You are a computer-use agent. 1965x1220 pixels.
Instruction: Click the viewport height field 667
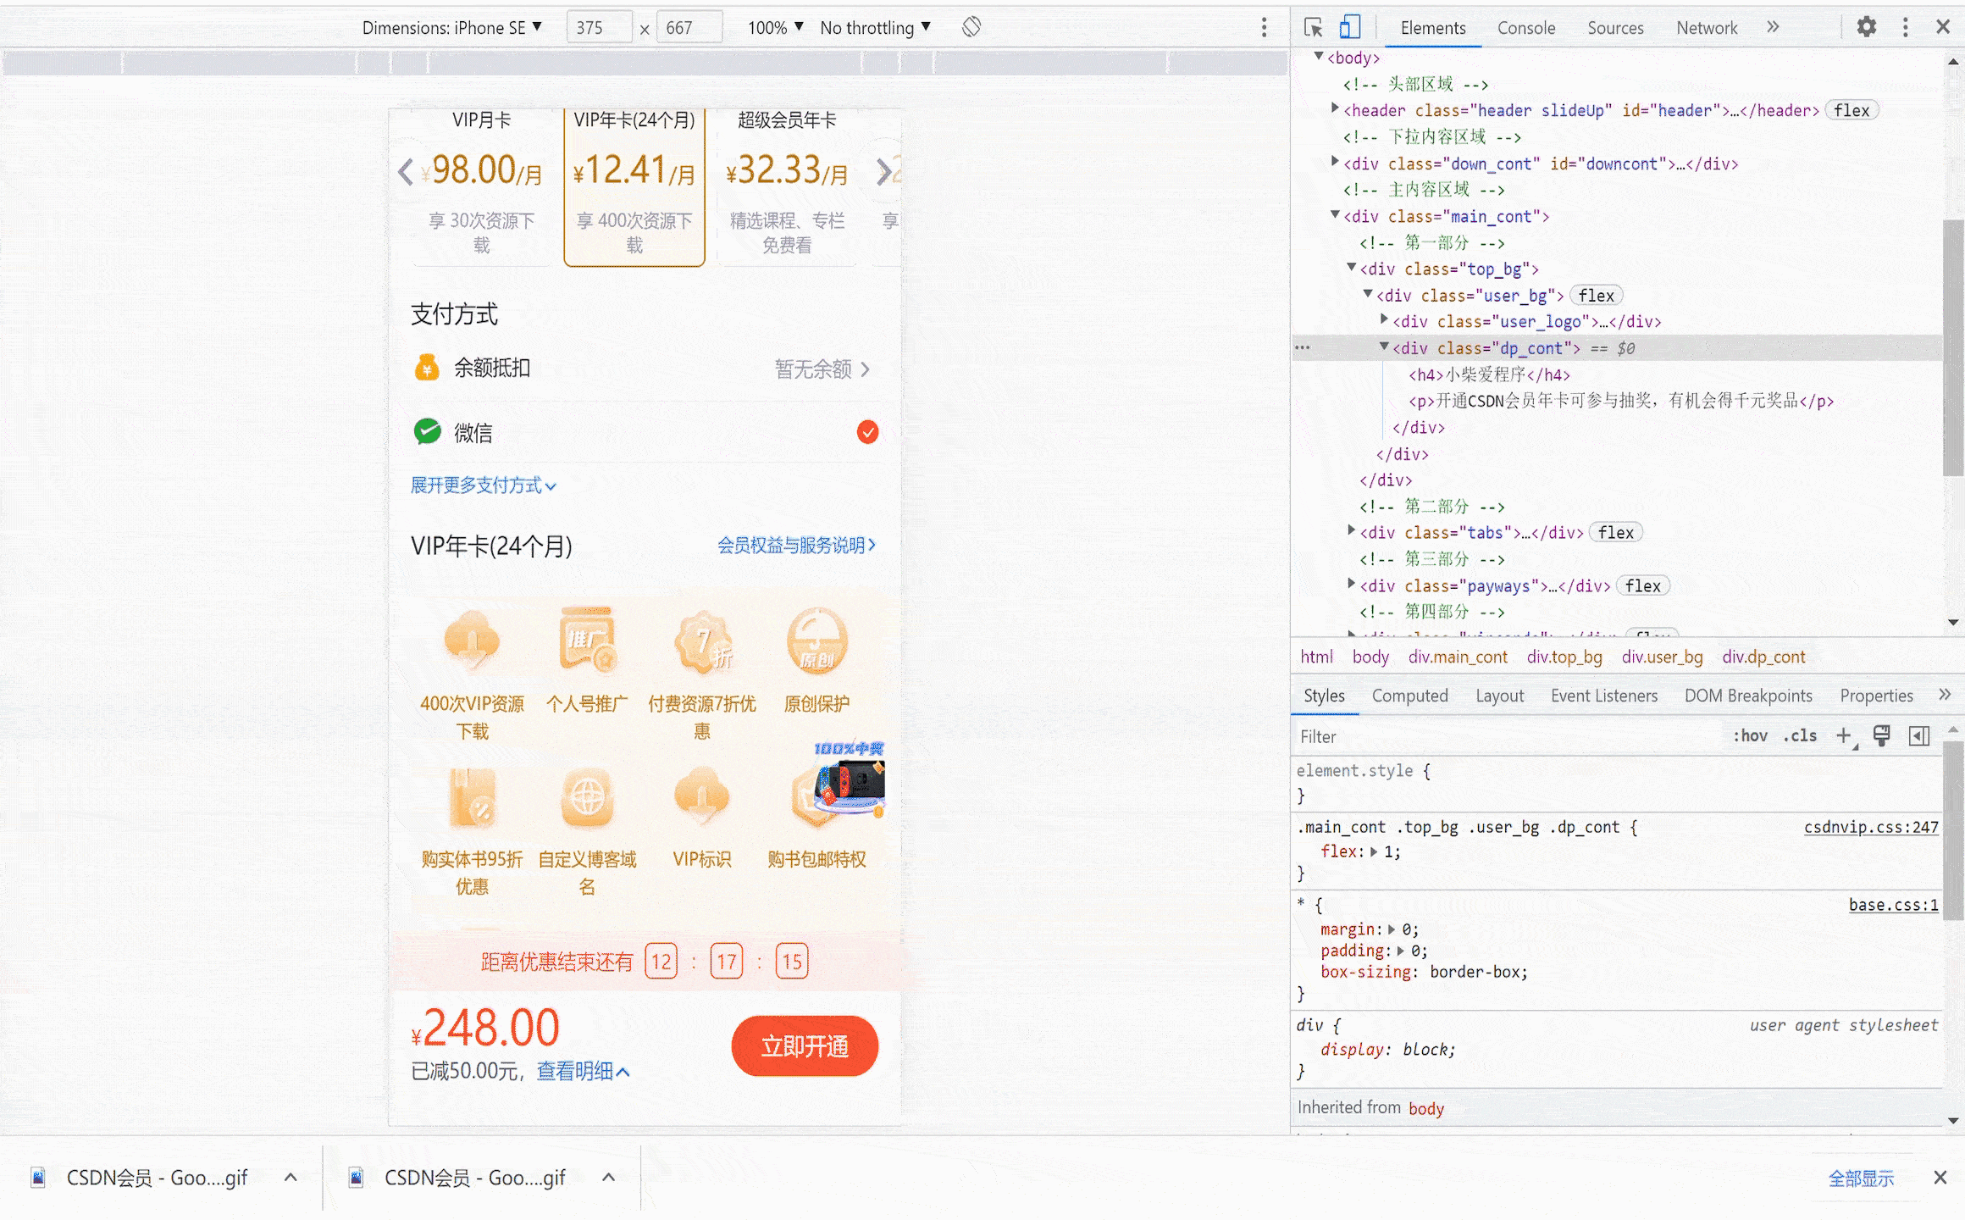tap(690, 28)
